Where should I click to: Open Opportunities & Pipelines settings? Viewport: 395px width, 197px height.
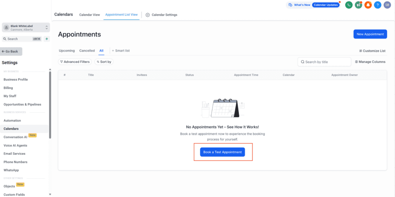[x=22, y=104]
